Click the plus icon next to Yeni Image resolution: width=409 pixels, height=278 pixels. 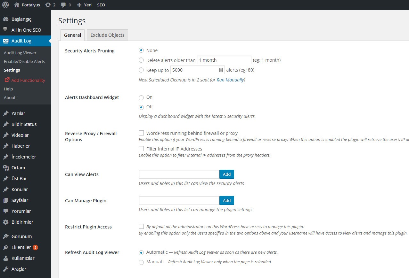click(79, 5)
